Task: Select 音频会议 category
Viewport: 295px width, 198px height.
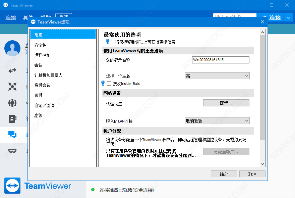Action: pos(63,85)
